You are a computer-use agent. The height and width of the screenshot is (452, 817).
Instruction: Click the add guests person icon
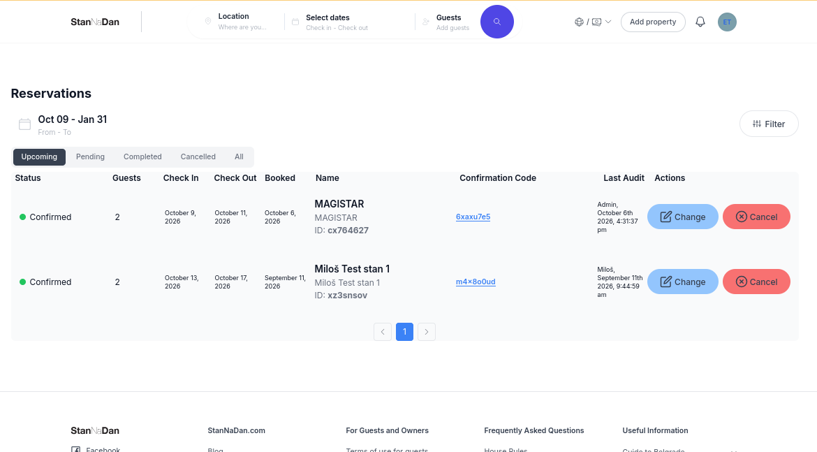426,22
